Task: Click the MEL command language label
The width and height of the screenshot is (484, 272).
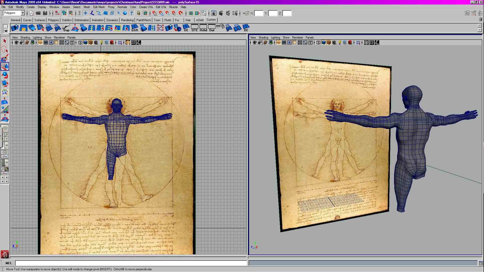Action: point(9,263)
